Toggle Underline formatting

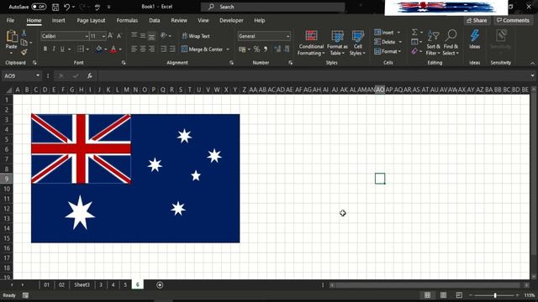(62, 49)
